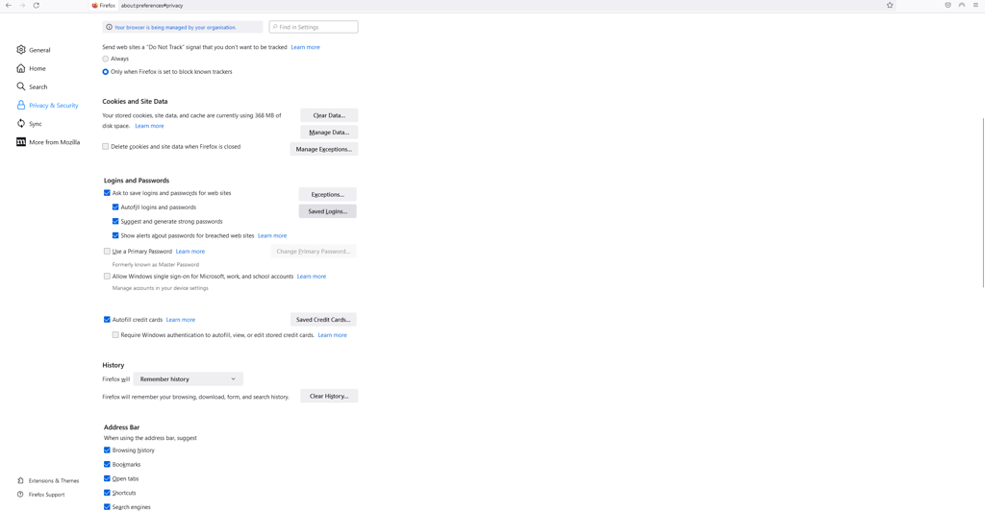The image size is (985, 511).
Task: Open Learn more about Windows authentication
Action: pos(332,335)
